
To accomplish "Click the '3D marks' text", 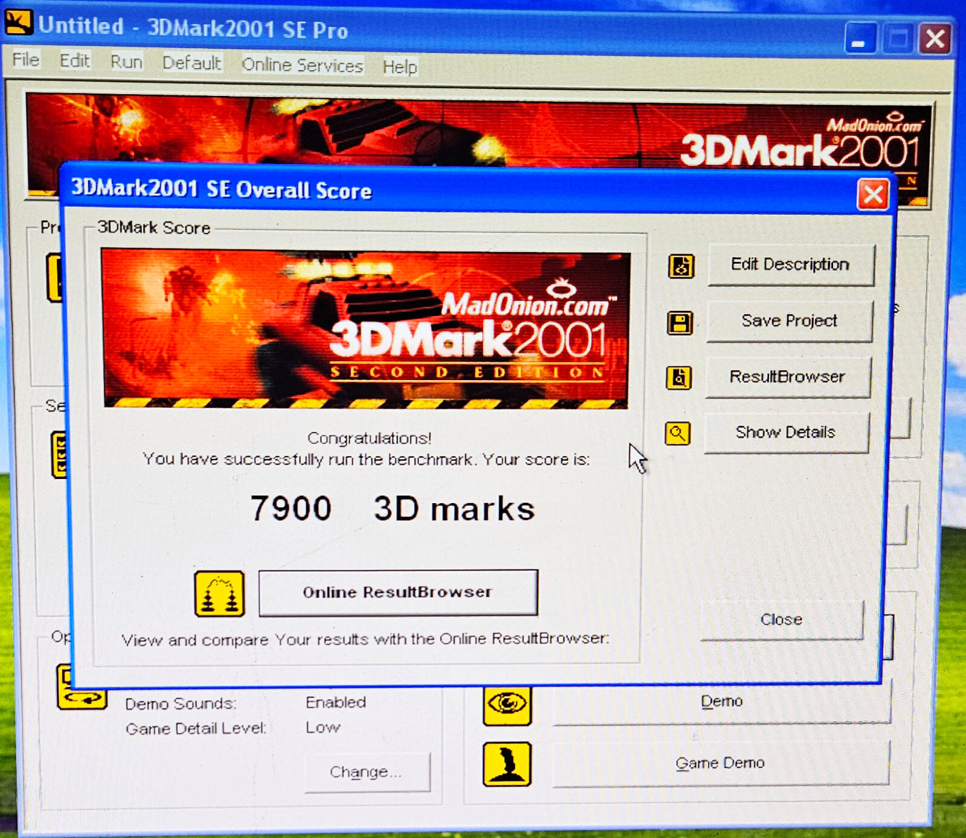I will [x=454, y=509].
